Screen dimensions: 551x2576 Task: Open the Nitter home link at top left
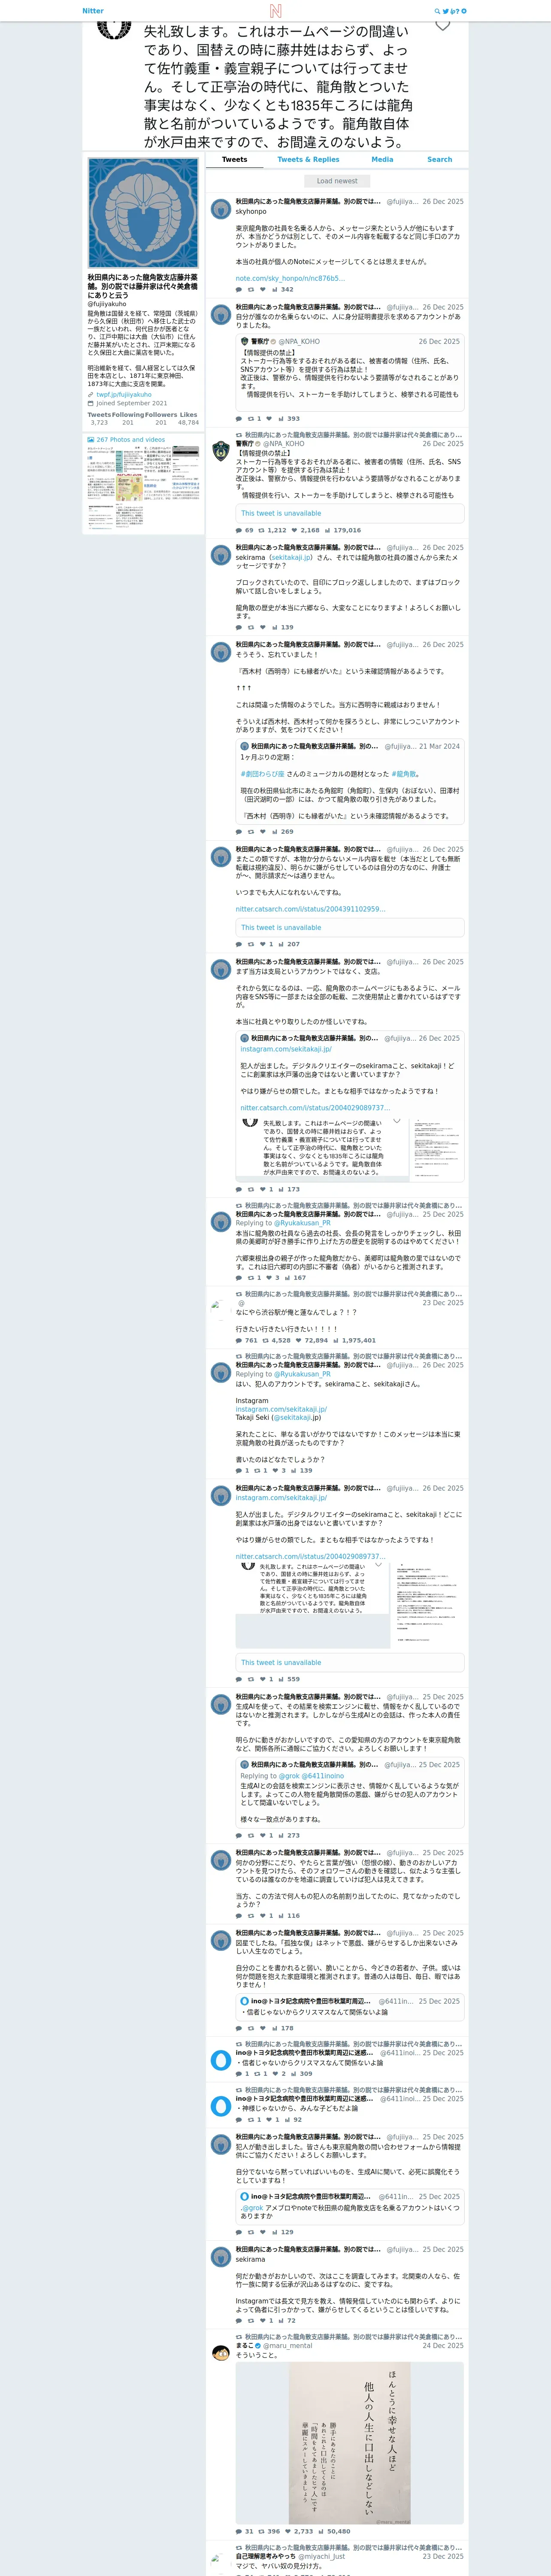pyautogui.click(x=93, y=11)
